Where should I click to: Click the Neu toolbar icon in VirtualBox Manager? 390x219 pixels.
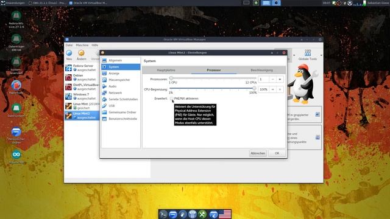(69, 55)
